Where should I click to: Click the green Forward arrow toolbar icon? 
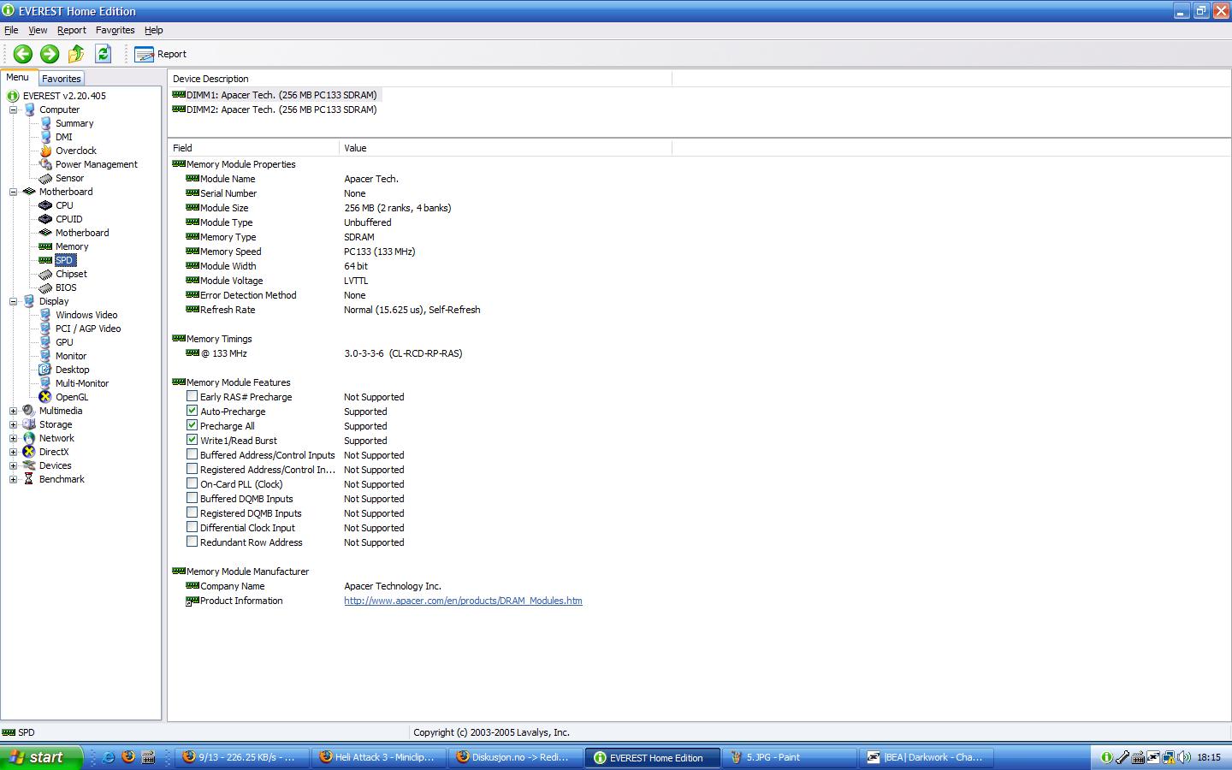(x=50, y=54)
